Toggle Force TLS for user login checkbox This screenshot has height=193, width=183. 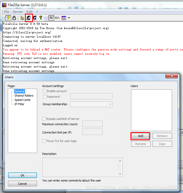(x=44, y=141)
